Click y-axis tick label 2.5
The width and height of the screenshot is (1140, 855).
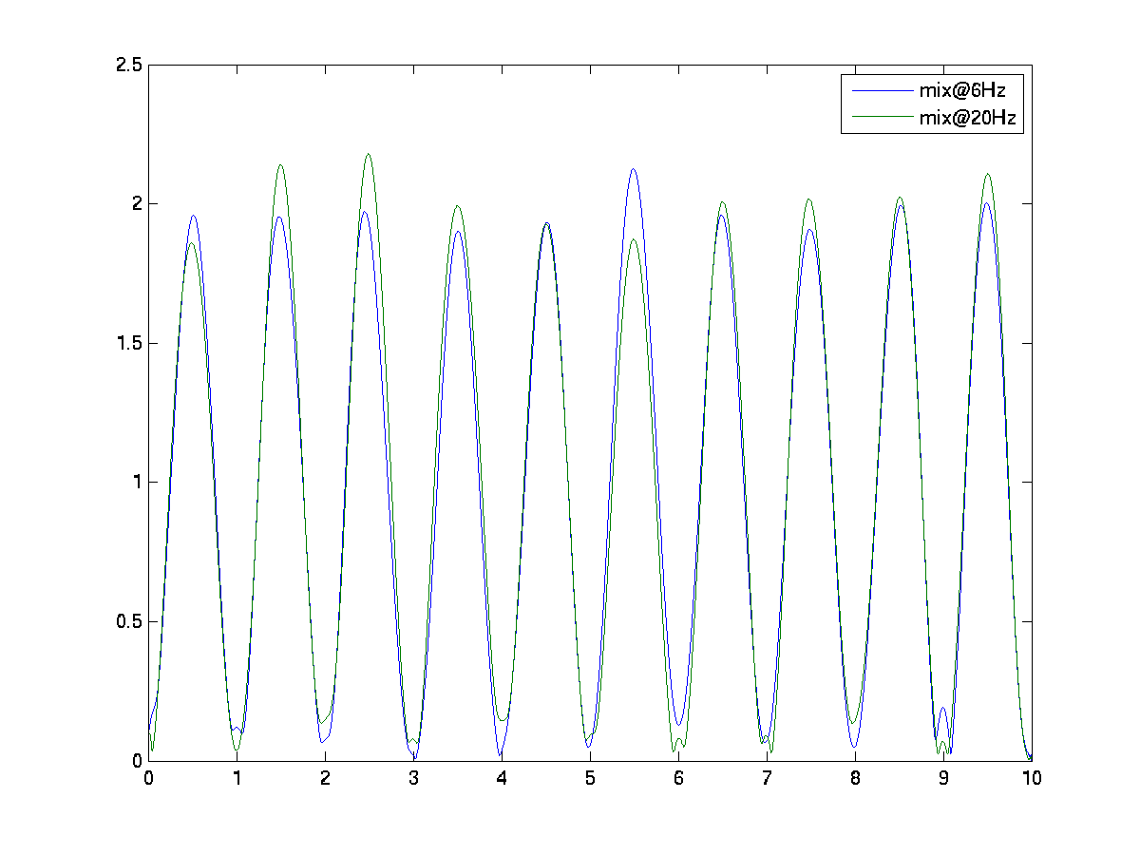(130, 65)
